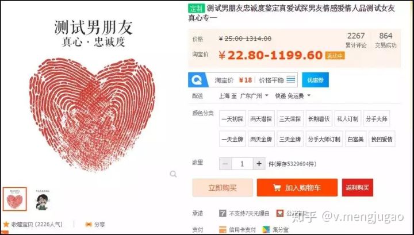Click the blue price-tracker logo icon
The image size is (414, 235).
click(x=197, y=80)
